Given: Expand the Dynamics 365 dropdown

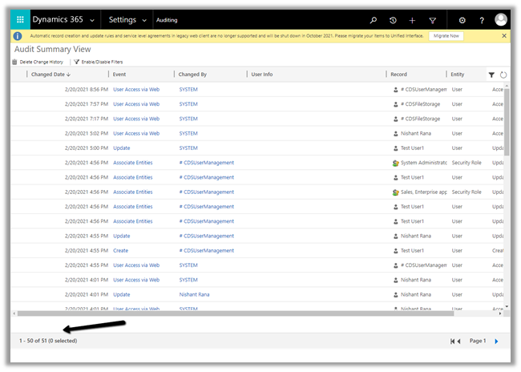Looking at the screenshot, I should tap(93, 20).
